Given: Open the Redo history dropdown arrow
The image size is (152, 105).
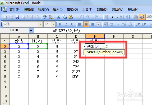Looking at the screenshot, I should click(x=101, y=17).
